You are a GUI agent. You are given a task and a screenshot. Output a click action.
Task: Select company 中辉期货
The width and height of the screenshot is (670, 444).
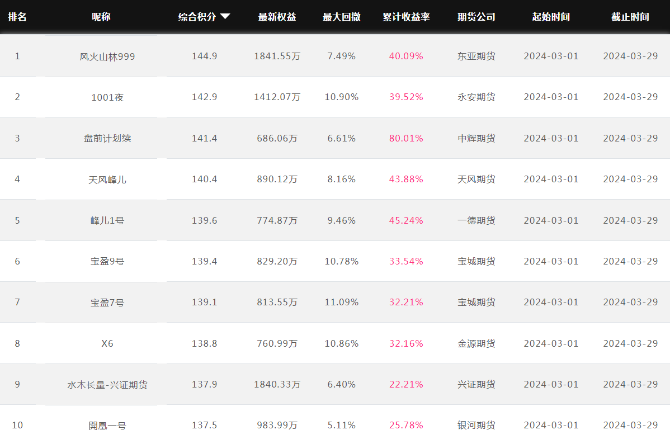click(x=476, y=138)
